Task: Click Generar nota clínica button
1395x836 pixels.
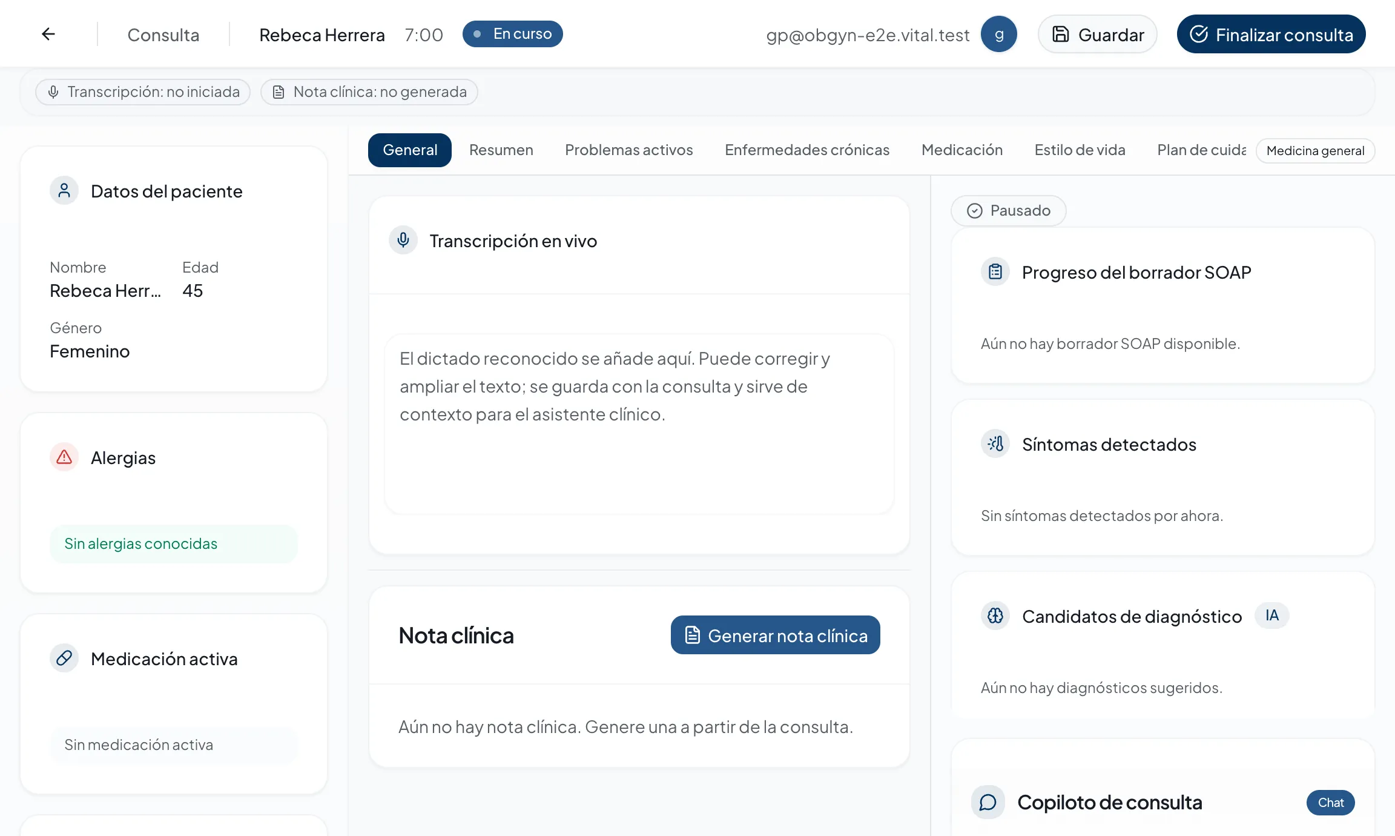Action: tap(776, 635)
